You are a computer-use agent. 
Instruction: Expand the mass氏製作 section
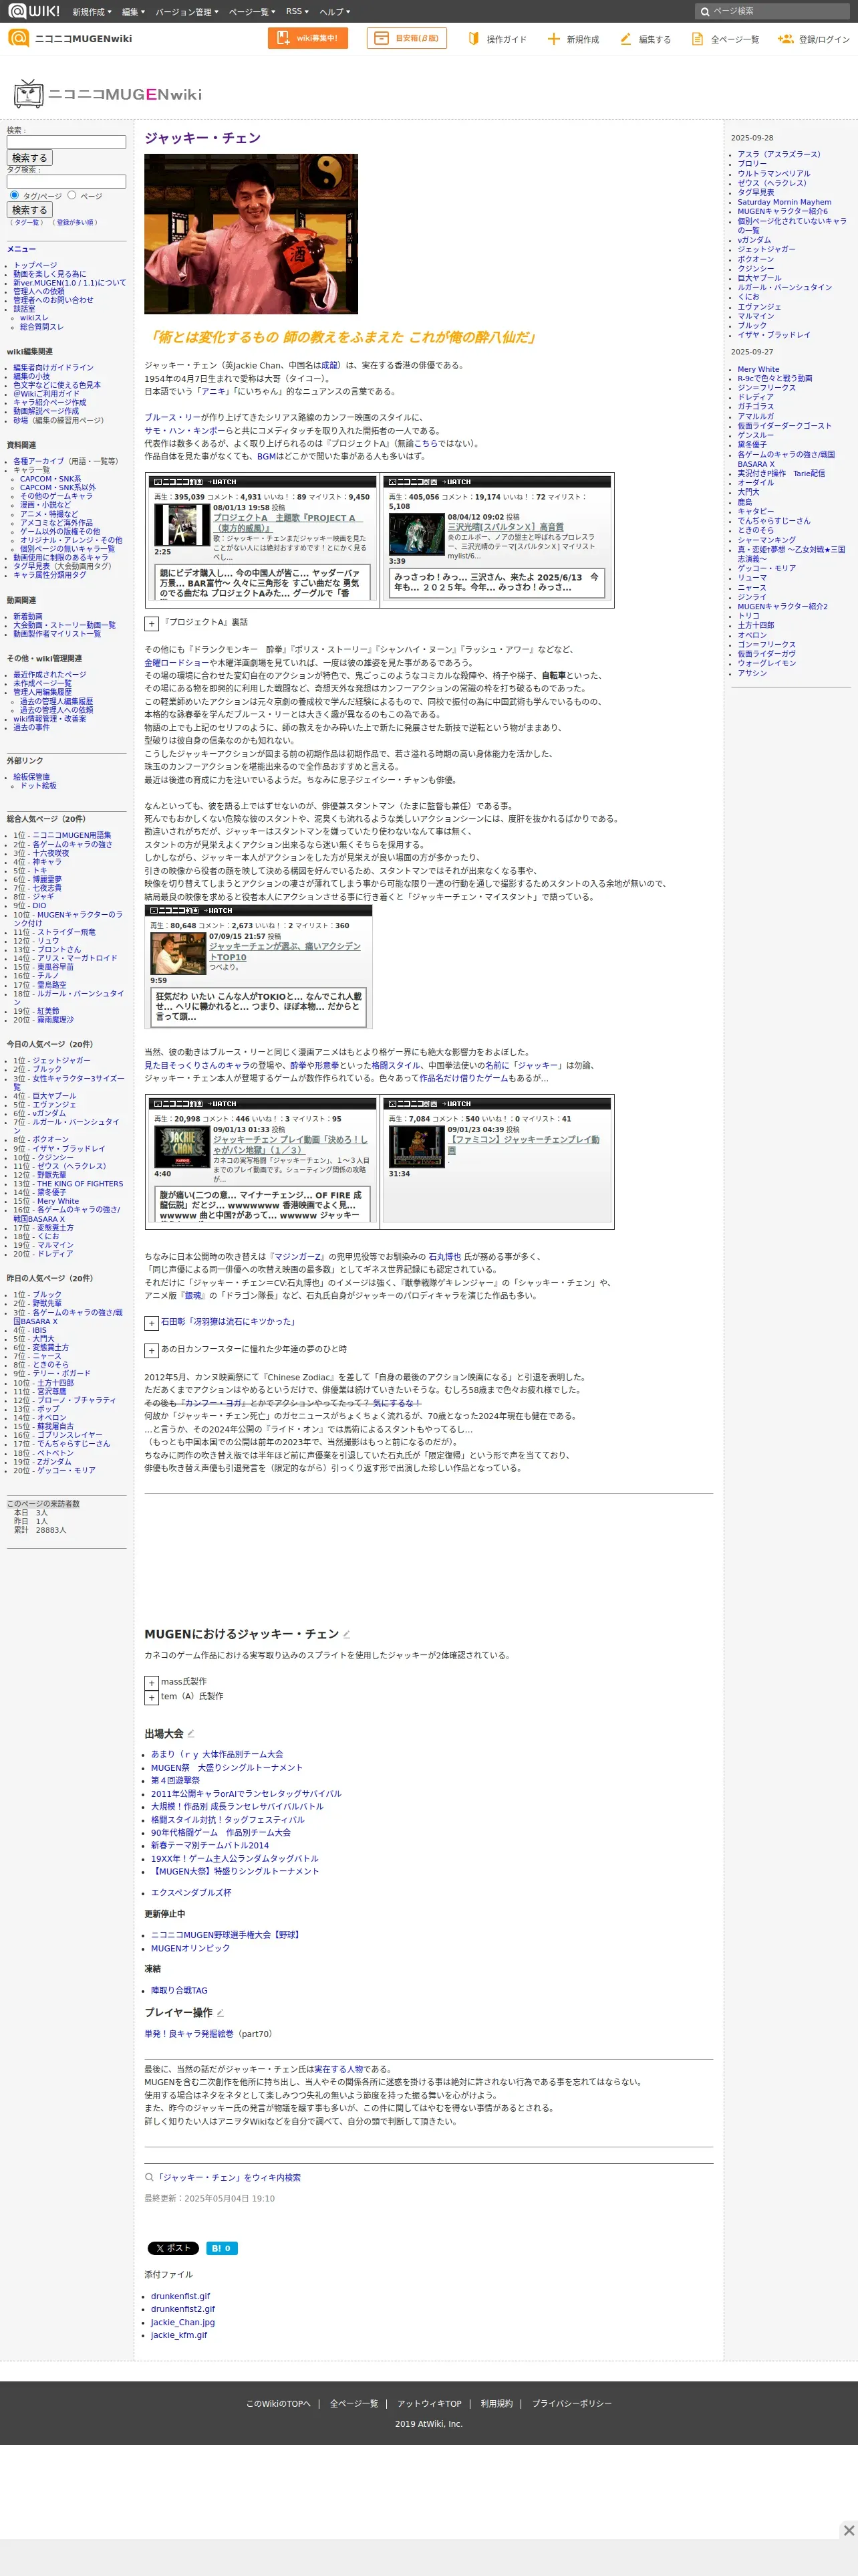[x=151, y=1683]
